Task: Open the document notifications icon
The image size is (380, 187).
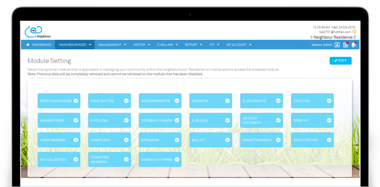Action: 346,45
